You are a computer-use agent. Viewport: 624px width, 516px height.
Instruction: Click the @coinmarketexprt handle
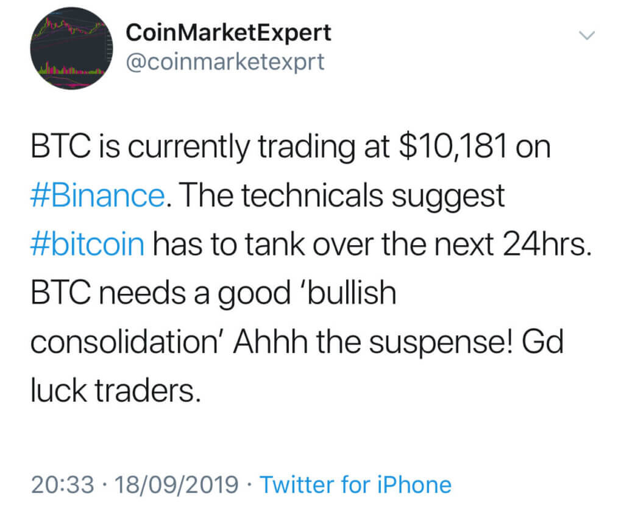[x=225, y=62]
